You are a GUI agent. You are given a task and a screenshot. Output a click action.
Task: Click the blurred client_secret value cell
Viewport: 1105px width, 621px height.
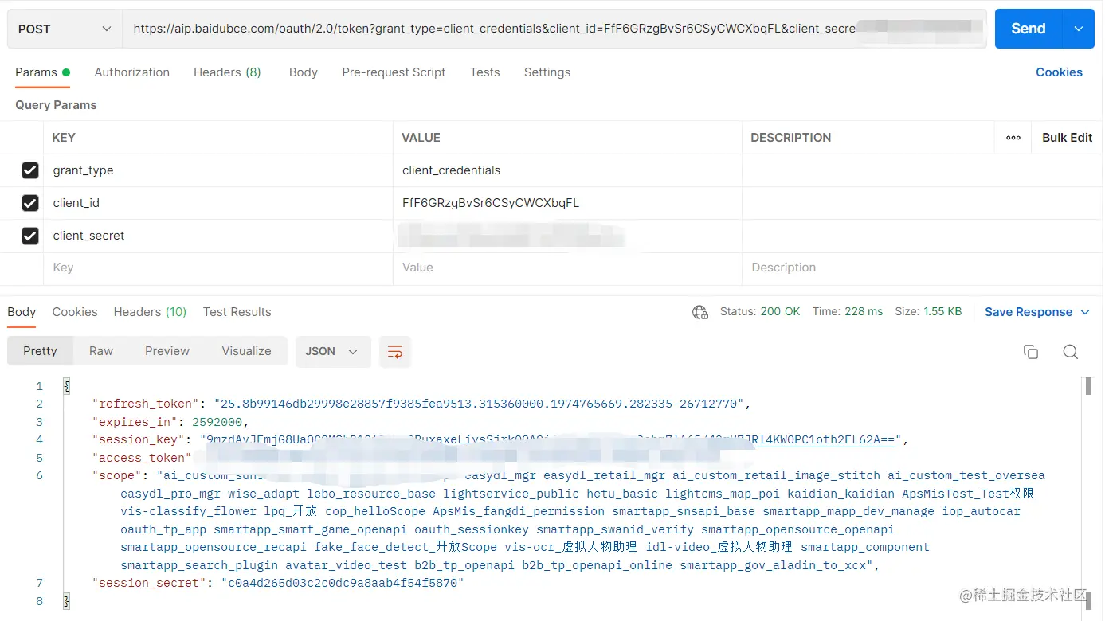(x=567, y=236)
